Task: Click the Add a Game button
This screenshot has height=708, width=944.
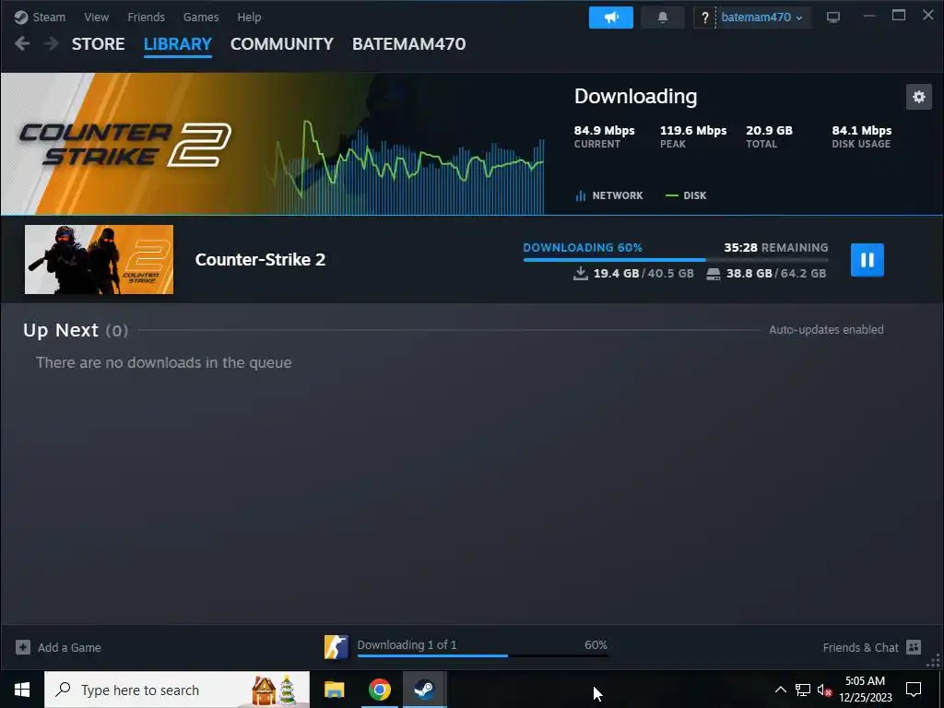Action: 58,647
